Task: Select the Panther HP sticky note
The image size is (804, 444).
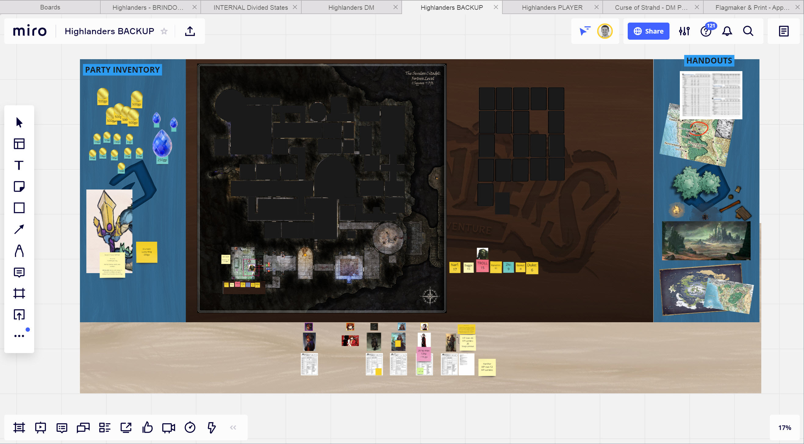Action: pos(487,367)
